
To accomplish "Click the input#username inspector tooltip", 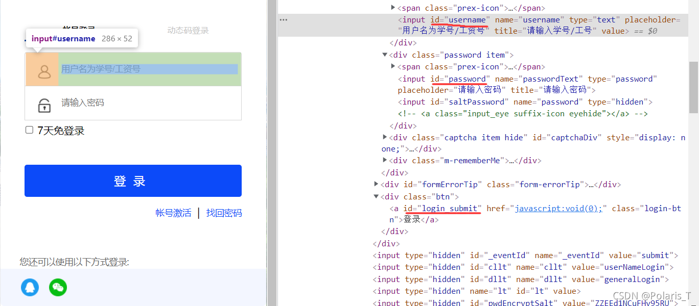I will (x=82, y=38).
